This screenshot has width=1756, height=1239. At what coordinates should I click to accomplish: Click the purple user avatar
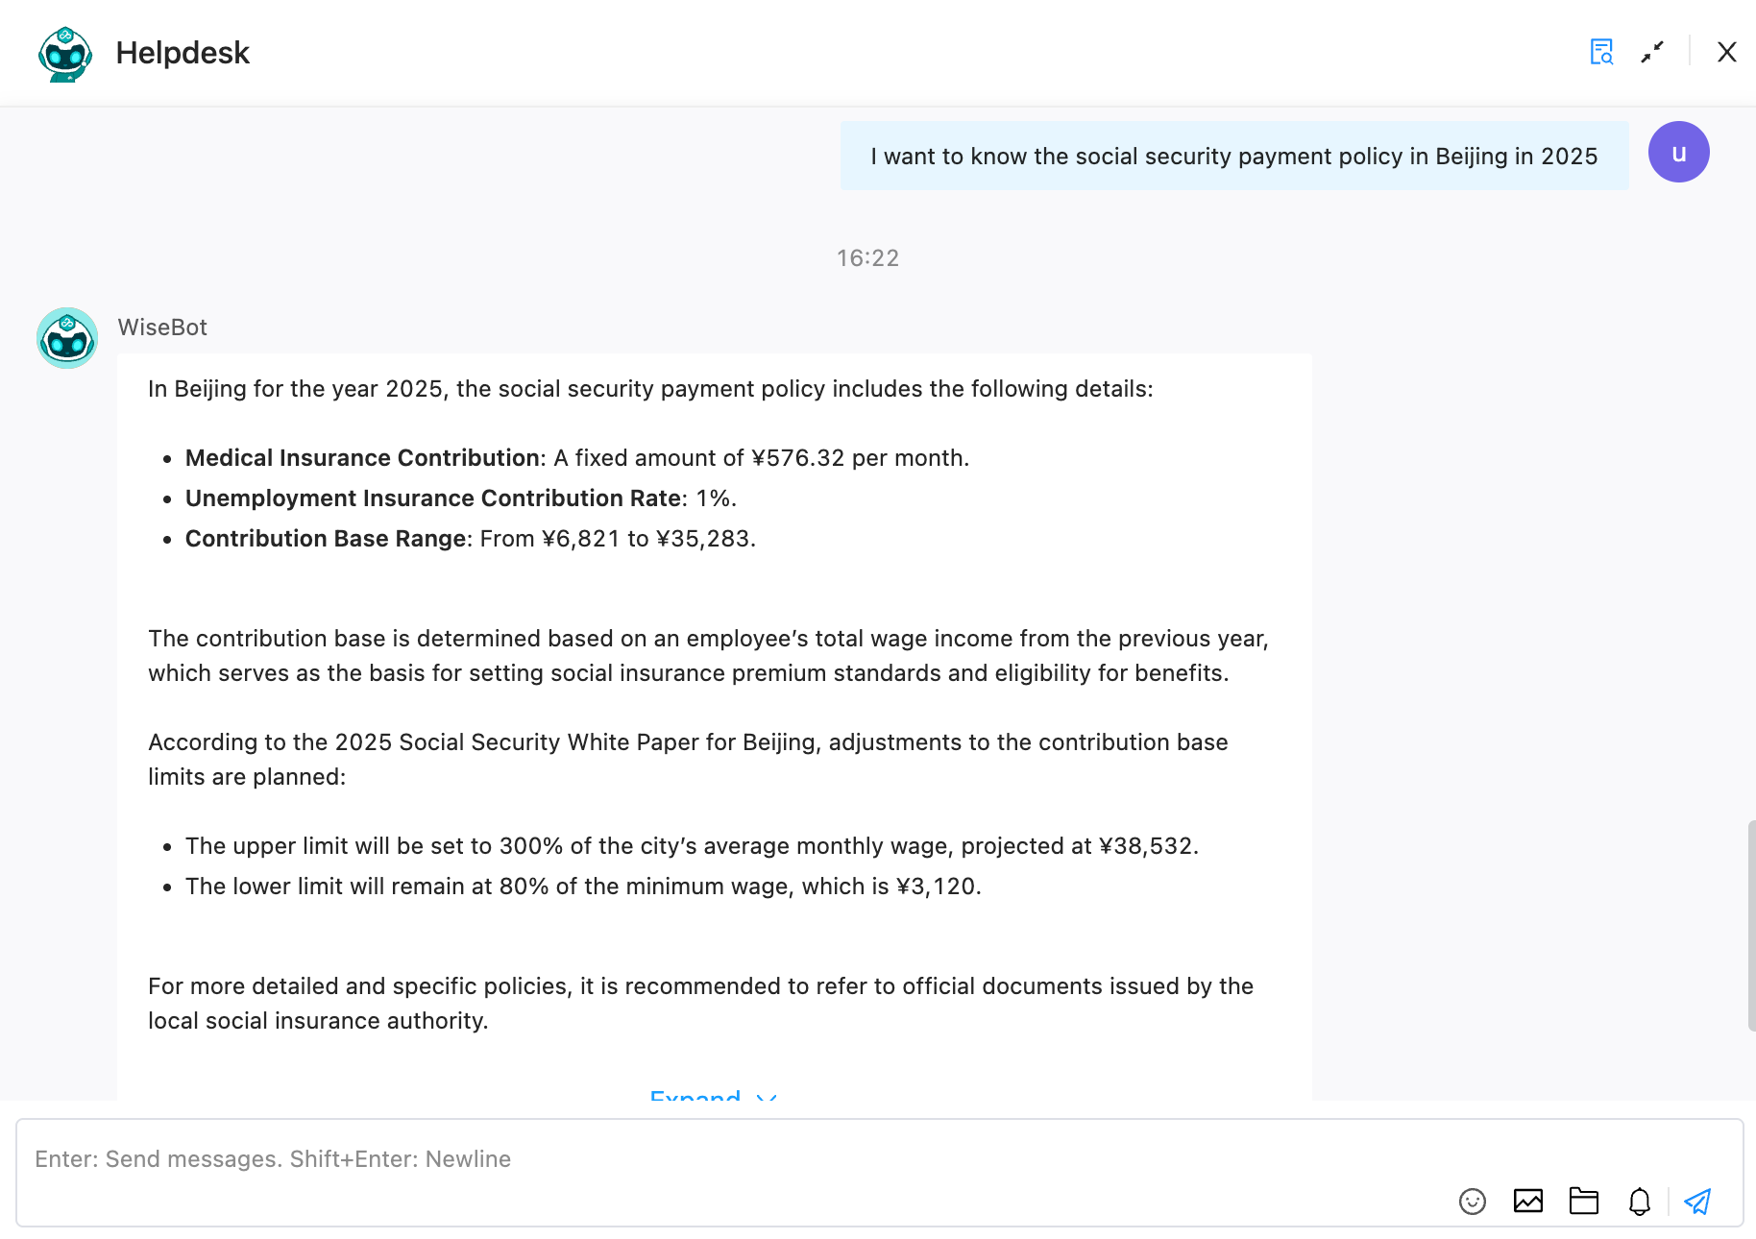[x=1678, y=152]
